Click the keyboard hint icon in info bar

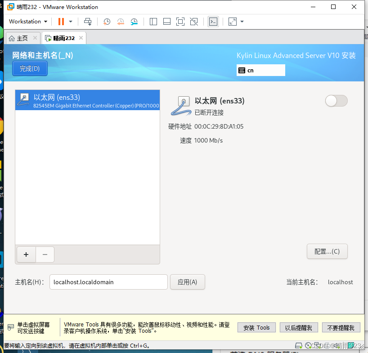(11, 327)
